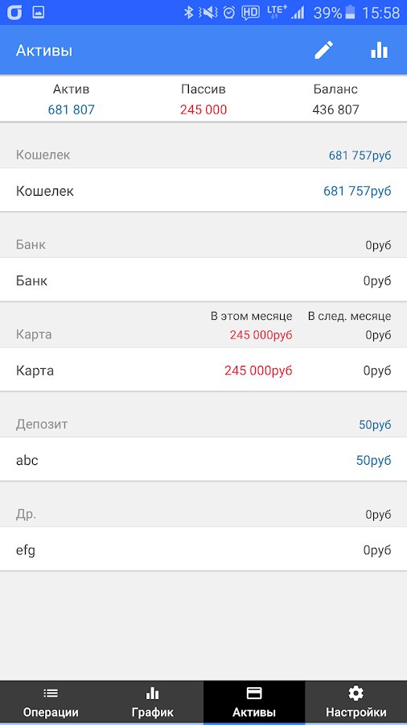Tap the Актив total 681 807
407x725 pixels.
71,110
